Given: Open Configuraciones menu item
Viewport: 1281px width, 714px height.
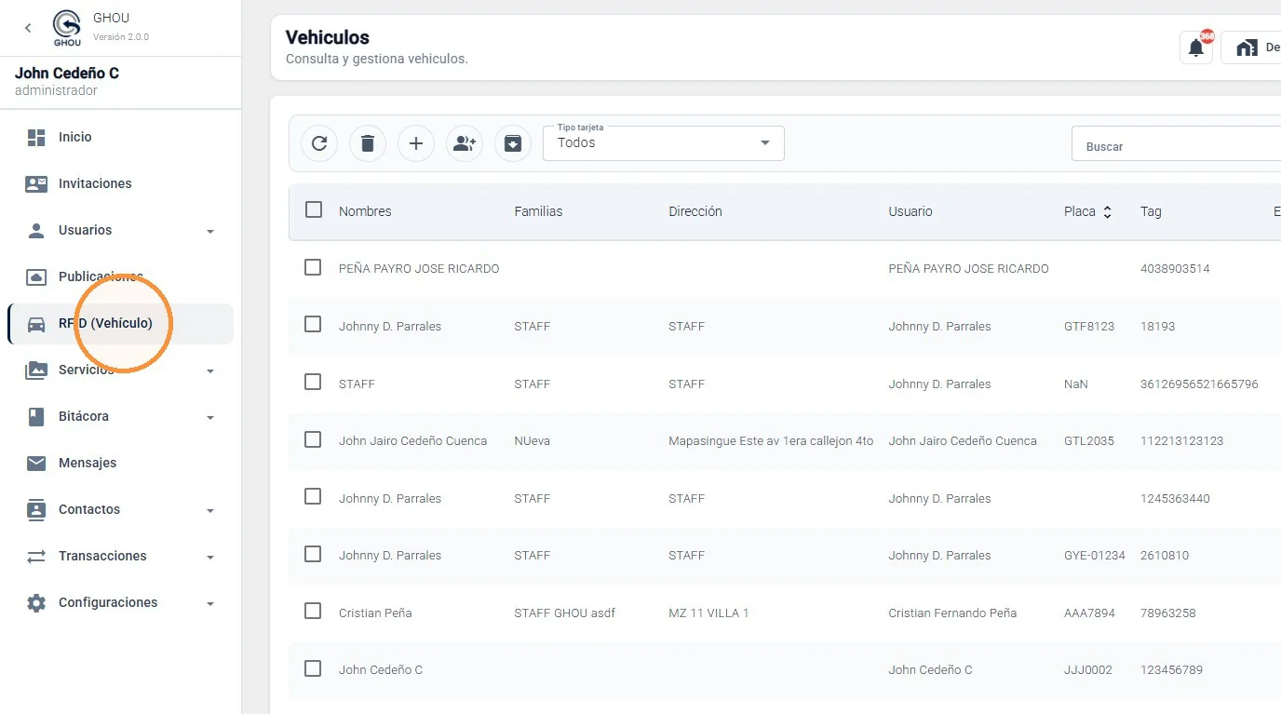Looking at the screenshot, I should tap(121, 602).
